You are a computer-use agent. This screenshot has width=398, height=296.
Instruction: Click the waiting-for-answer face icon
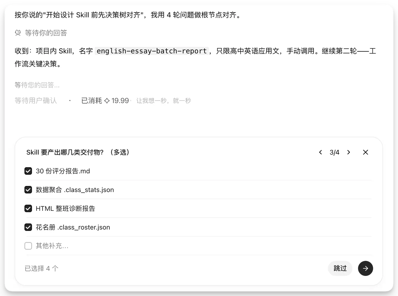(x=18, y=33)
